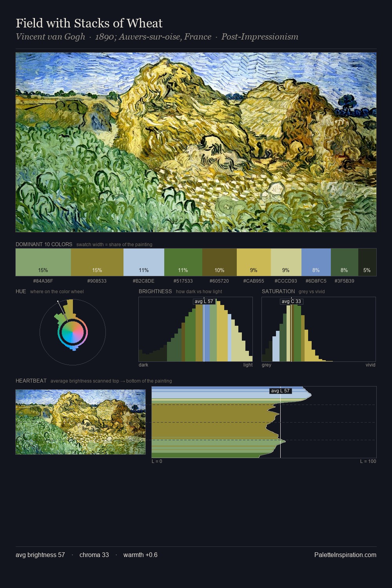Click the hex code '#3F5B39'
Screen dimensions: 392x588
[x=345, y=281]
